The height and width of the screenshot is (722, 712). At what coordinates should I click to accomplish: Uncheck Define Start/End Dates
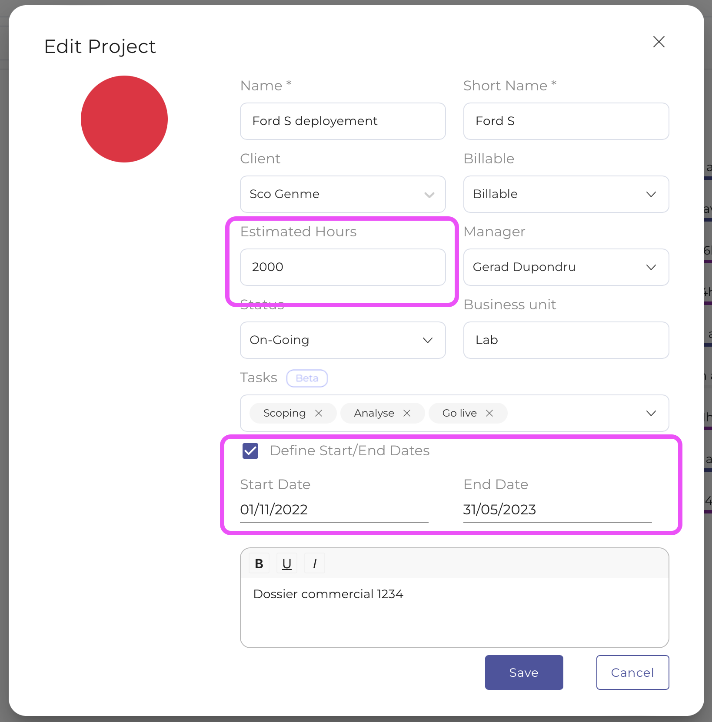250,450
